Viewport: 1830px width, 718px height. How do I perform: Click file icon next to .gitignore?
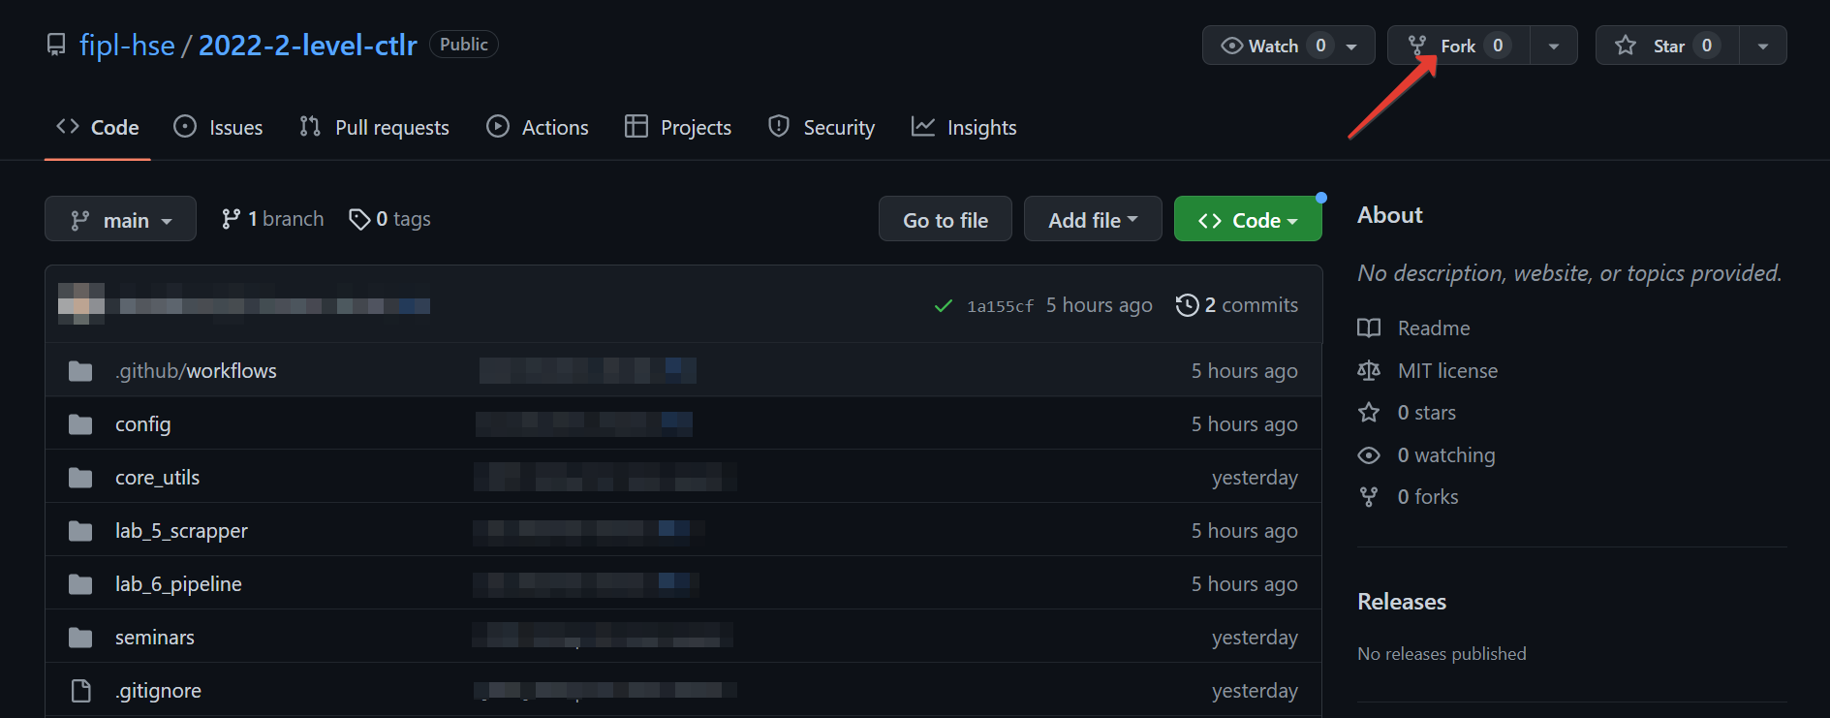pyautogui.click(x=81, y=691)
